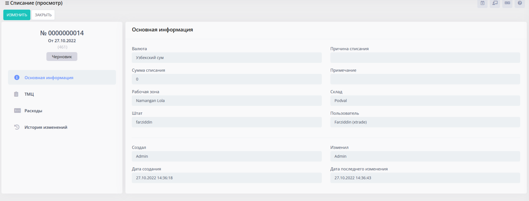Open the Расходы section
This screenshot has height=201, width=529.
(x=33, y=111)
